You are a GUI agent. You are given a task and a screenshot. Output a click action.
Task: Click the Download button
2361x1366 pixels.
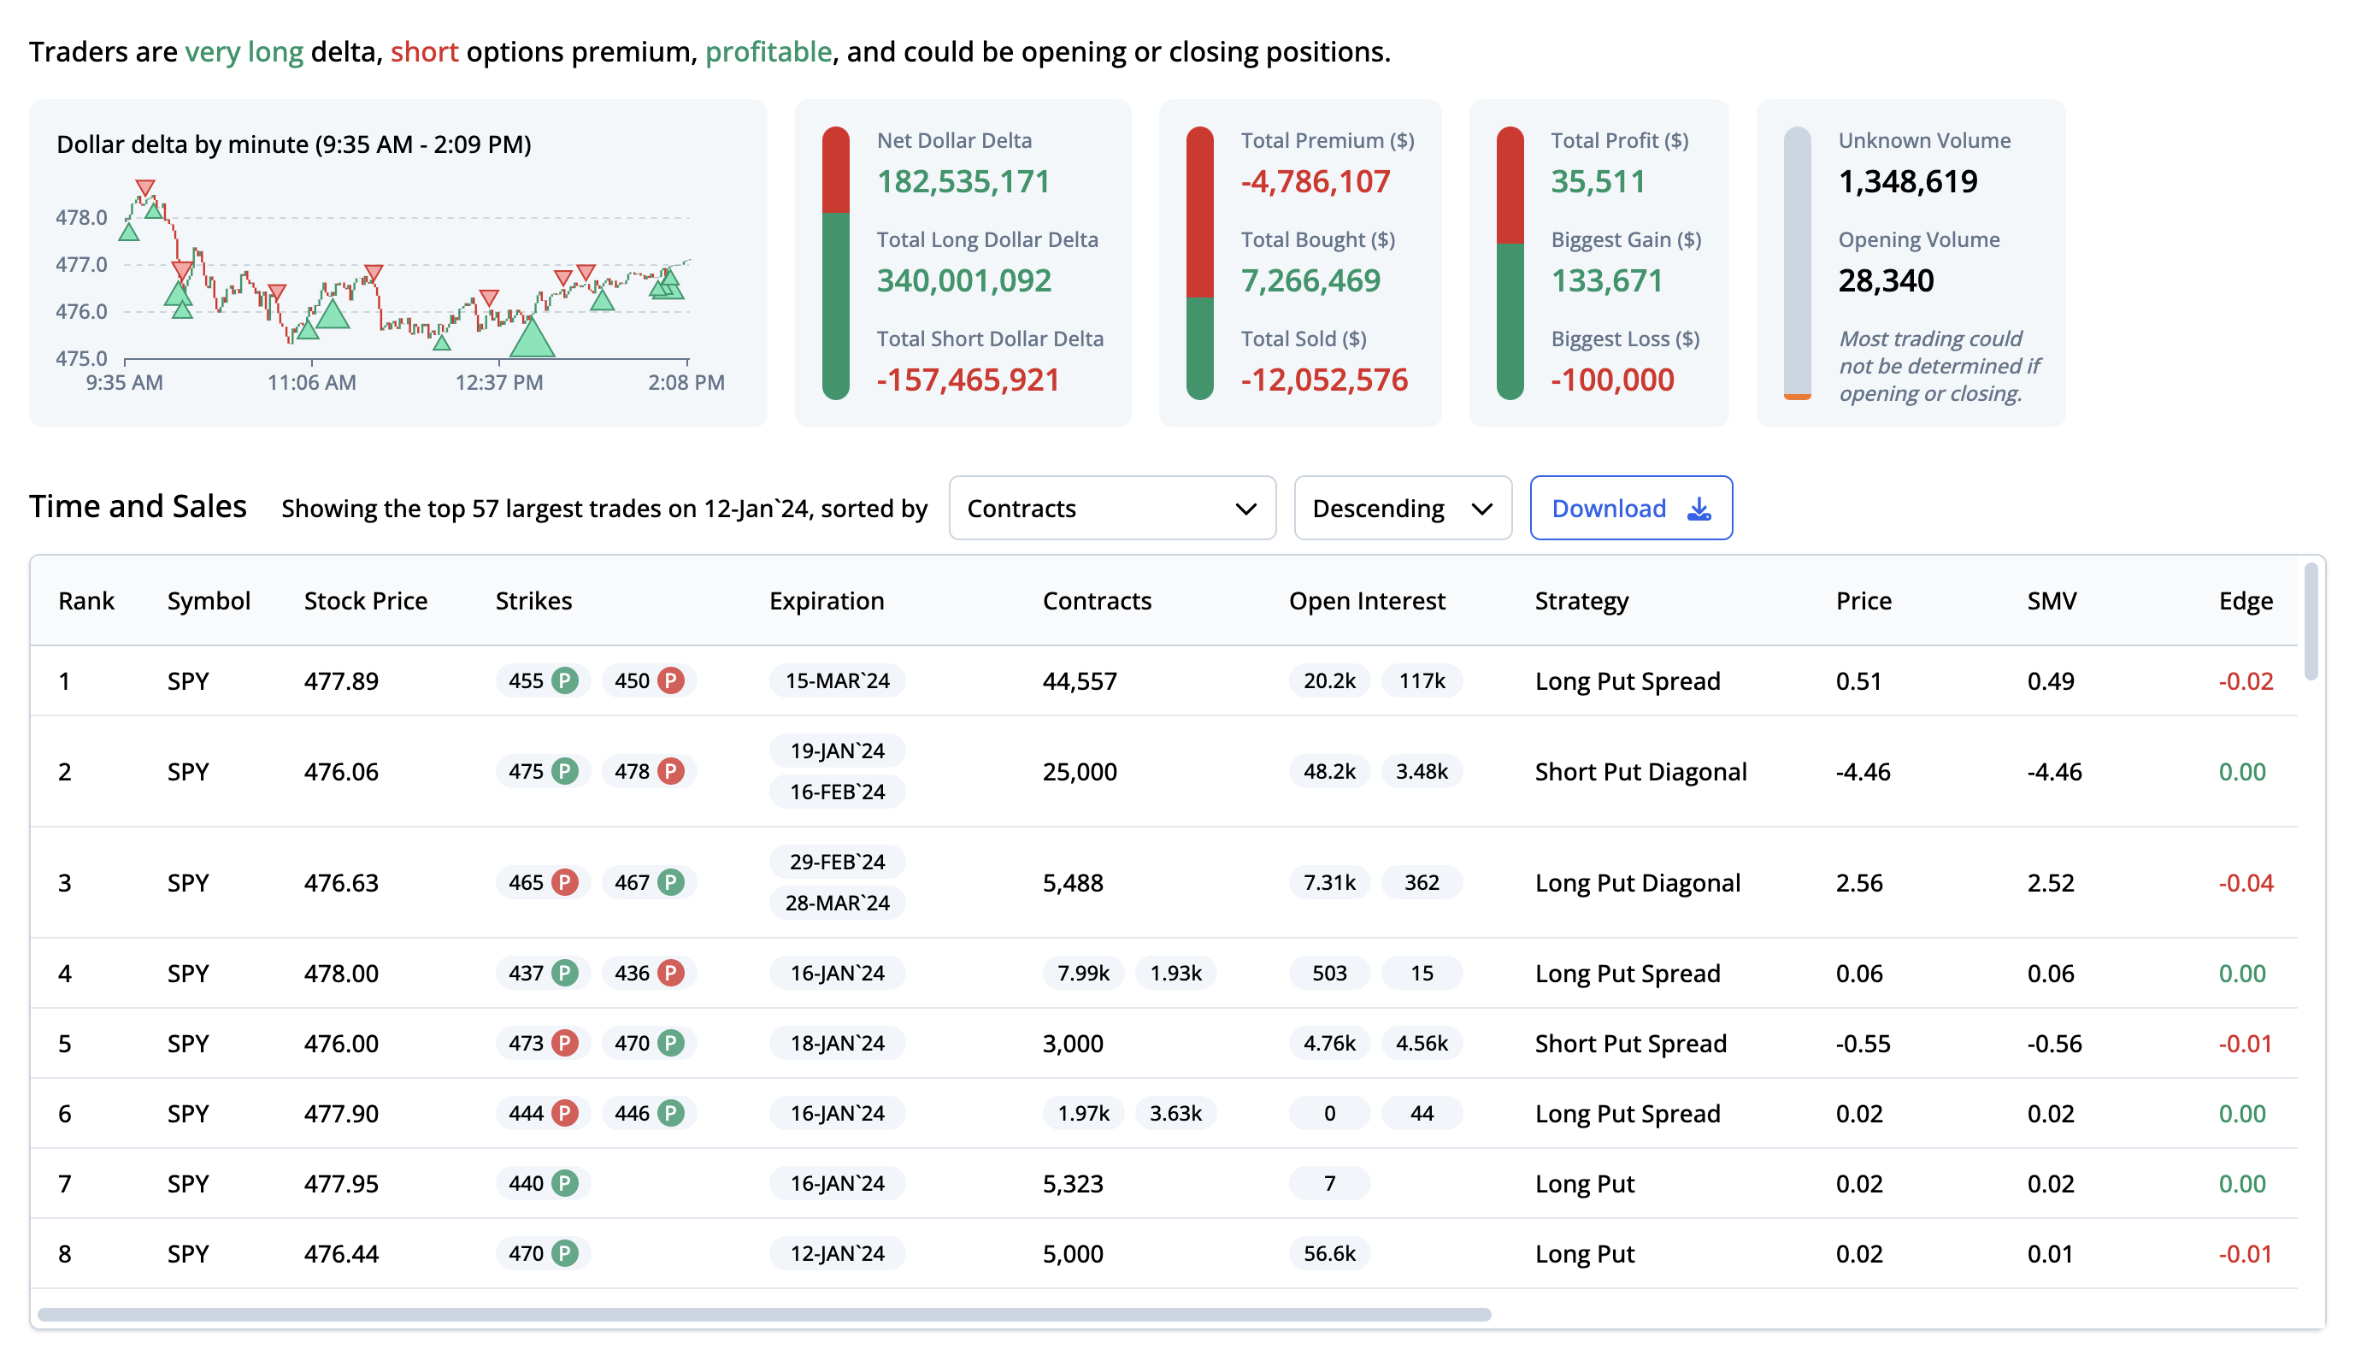coord(1631,508)
